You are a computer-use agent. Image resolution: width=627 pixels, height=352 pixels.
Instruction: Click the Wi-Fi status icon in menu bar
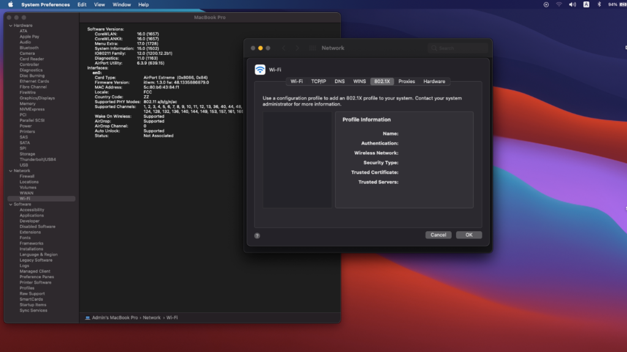pyautogui.click(x=559, y=4)
